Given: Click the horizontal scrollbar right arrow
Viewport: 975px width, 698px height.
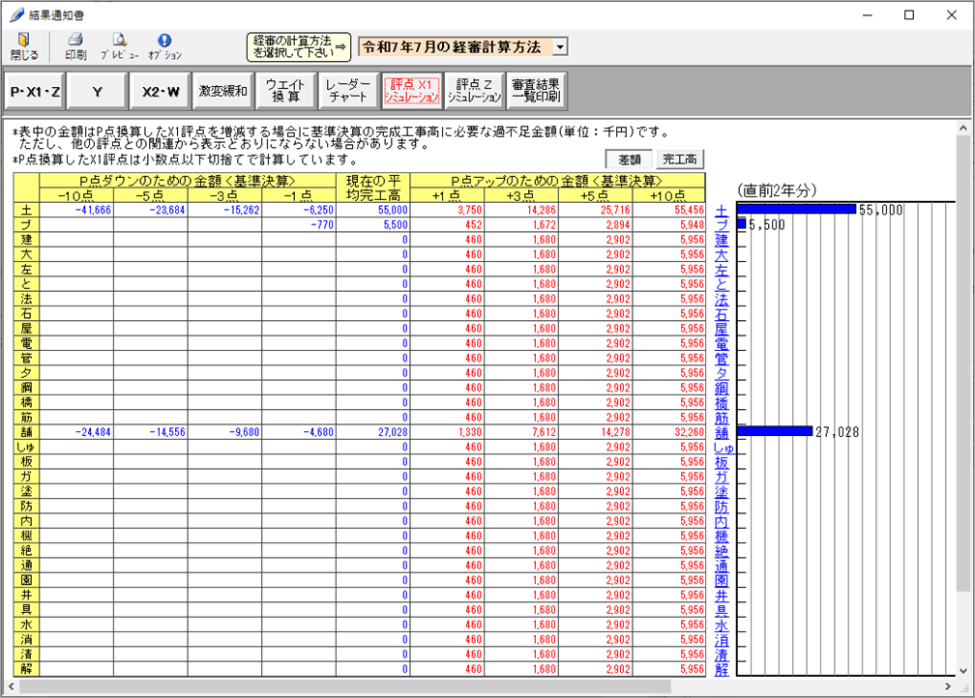Looking at the screenshot, I should 948,686.
